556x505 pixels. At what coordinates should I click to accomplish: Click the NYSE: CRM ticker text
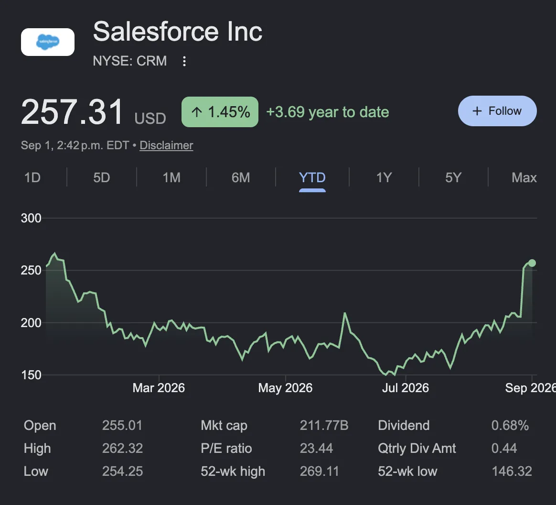click(130, 61)
